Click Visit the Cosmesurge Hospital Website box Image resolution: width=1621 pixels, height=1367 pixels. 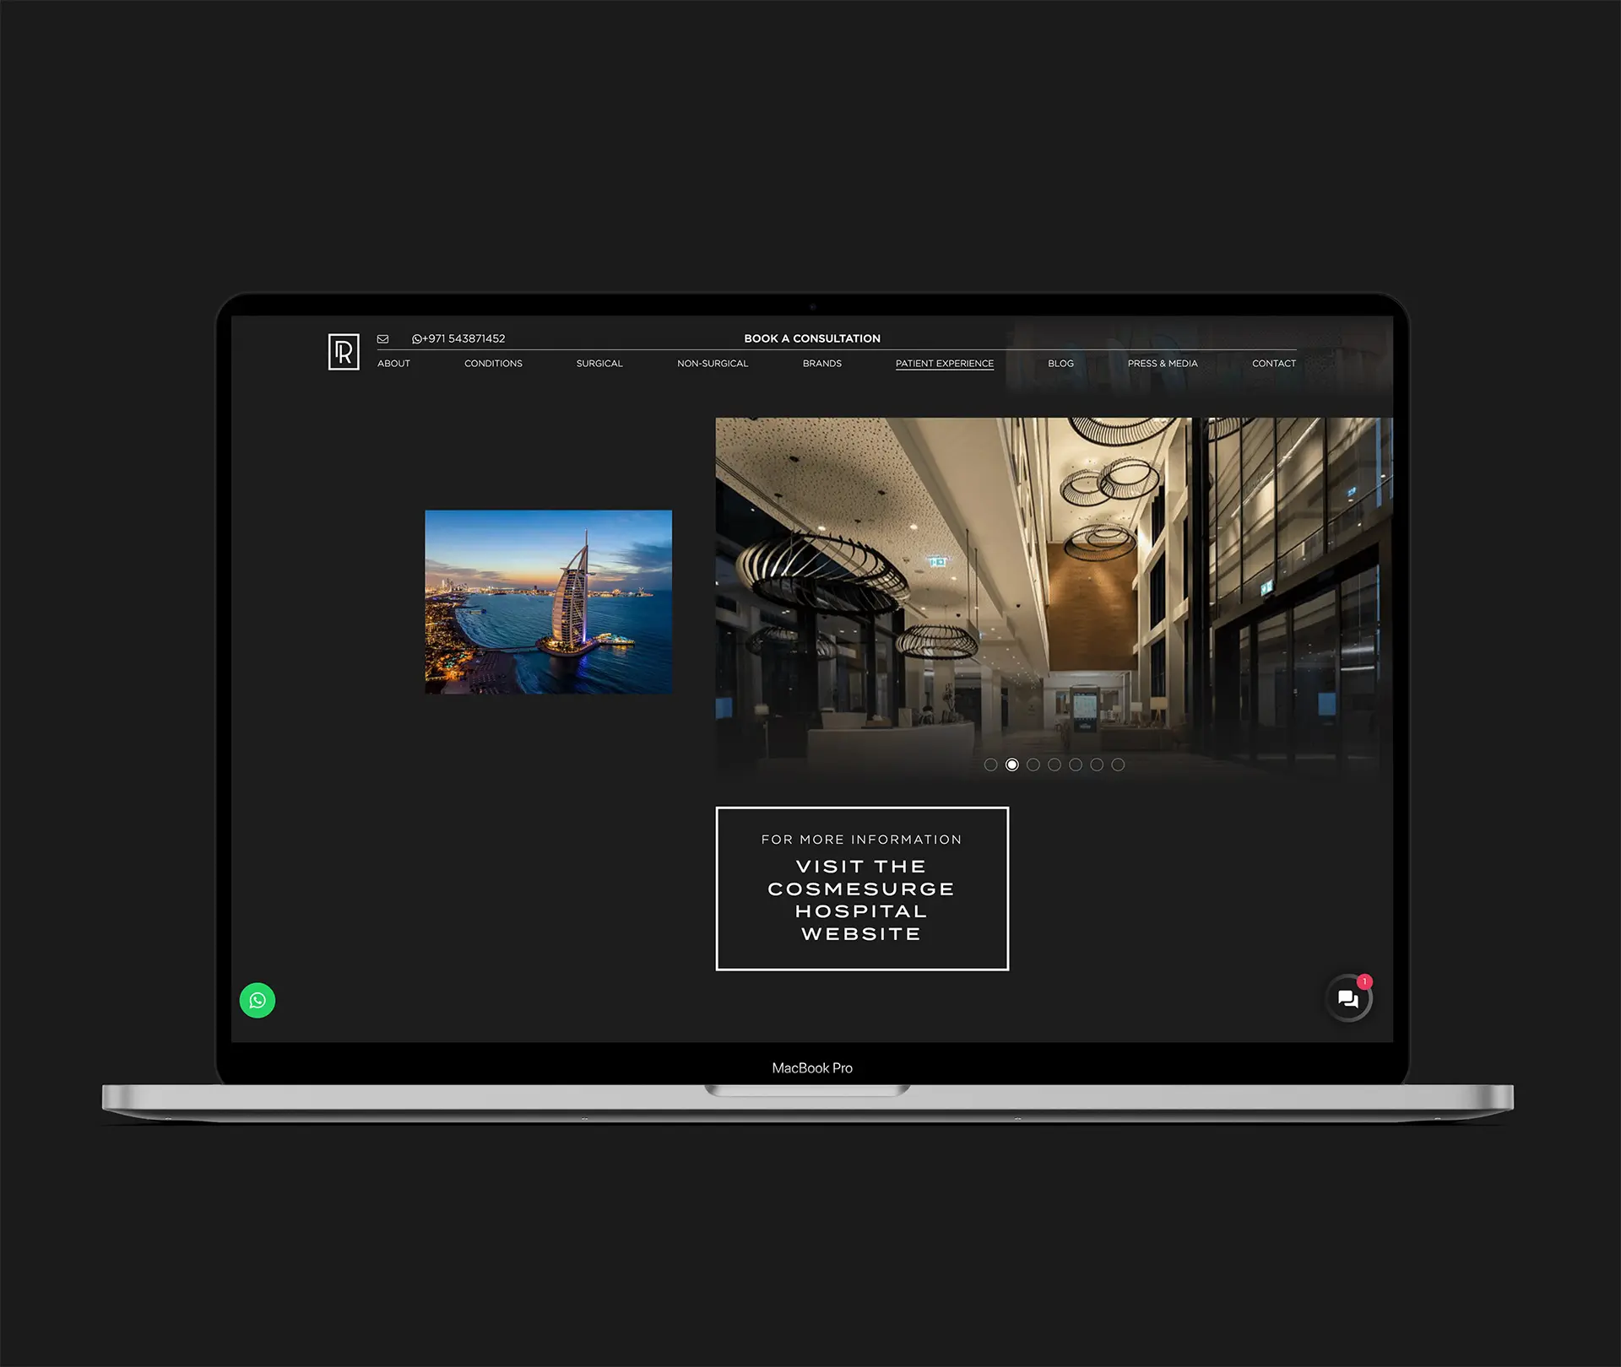pos(862,889)
